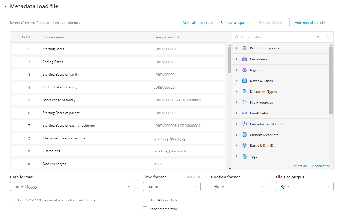Click the Document Types page icon
Screen dimensions: 339x217
point(244,91)
